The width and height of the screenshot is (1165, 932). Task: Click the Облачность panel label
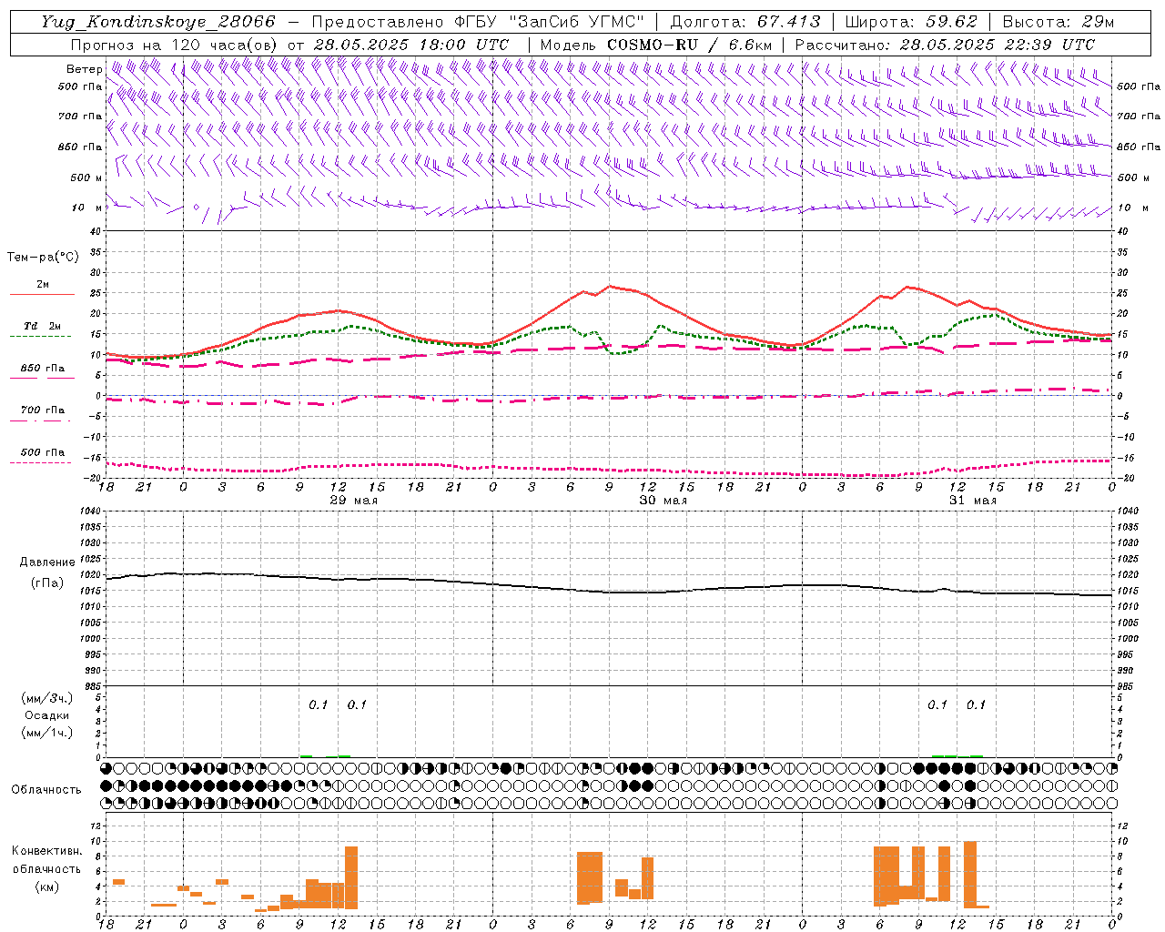pyautogui.click(x=46, y=789)
